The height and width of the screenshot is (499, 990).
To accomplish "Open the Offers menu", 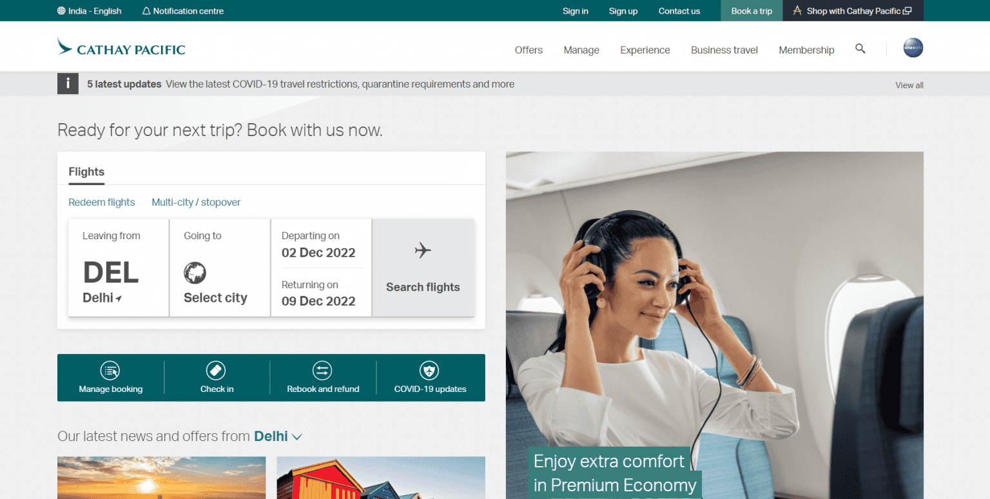I will point(529,50).
